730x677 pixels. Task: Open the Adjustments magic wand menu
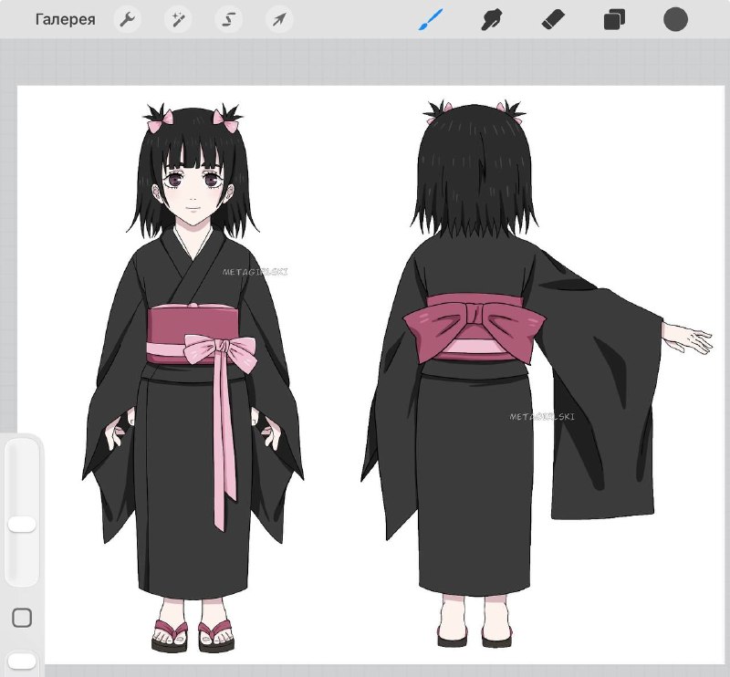pos(178,19)
